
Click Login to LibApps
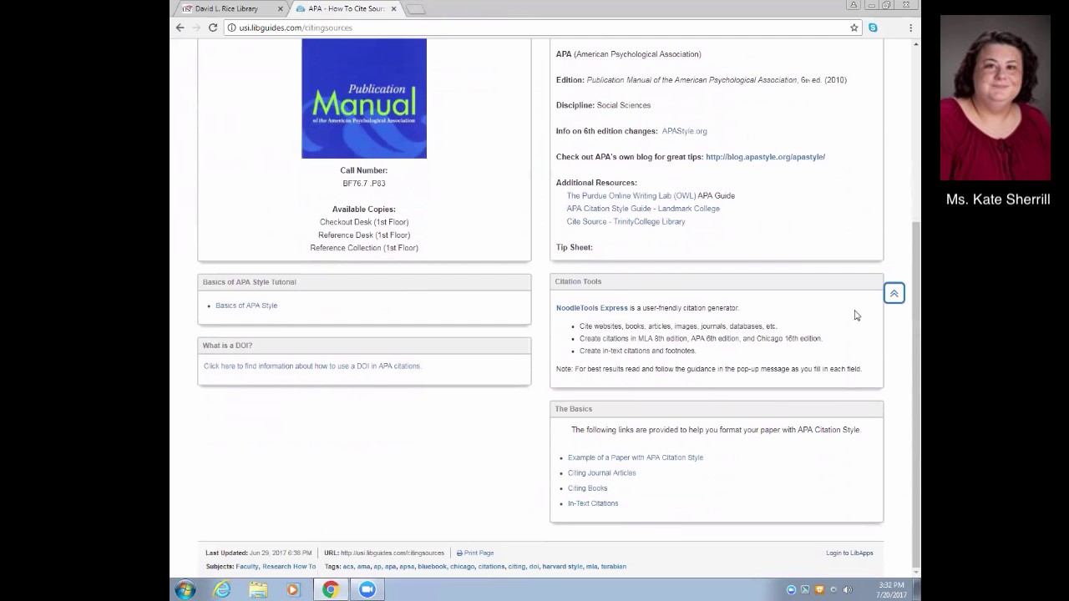849,553
